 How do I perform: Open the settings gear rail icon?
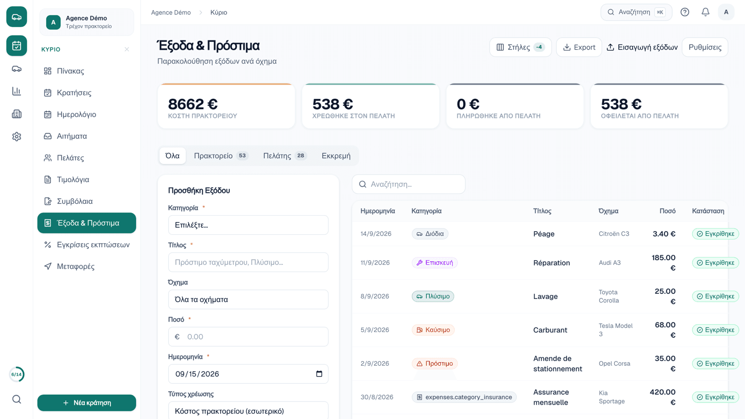coord(17,137)
